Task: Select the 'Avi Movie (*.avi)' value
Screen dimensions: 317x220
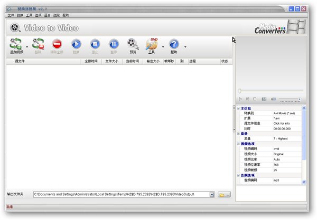Action: [x=284, y=113]
